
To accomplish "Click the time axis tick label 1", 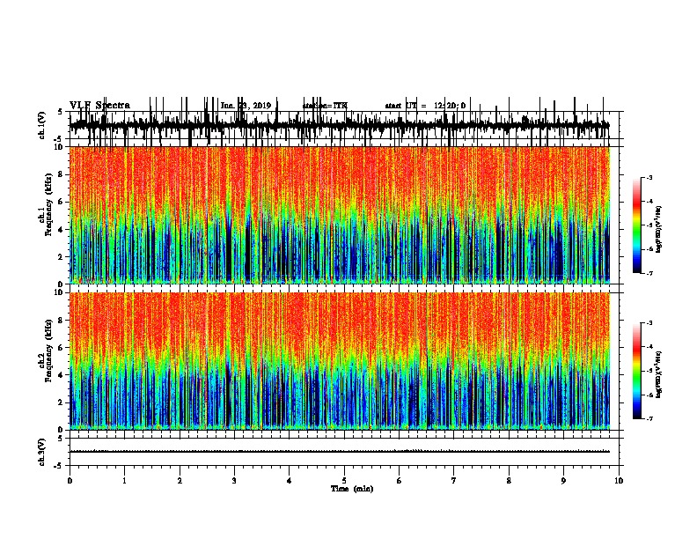I will pos(124,481).
